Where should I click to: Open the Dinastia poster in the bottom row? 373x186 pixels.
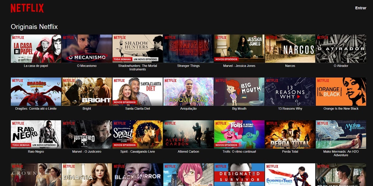click(x=87, y=175)
